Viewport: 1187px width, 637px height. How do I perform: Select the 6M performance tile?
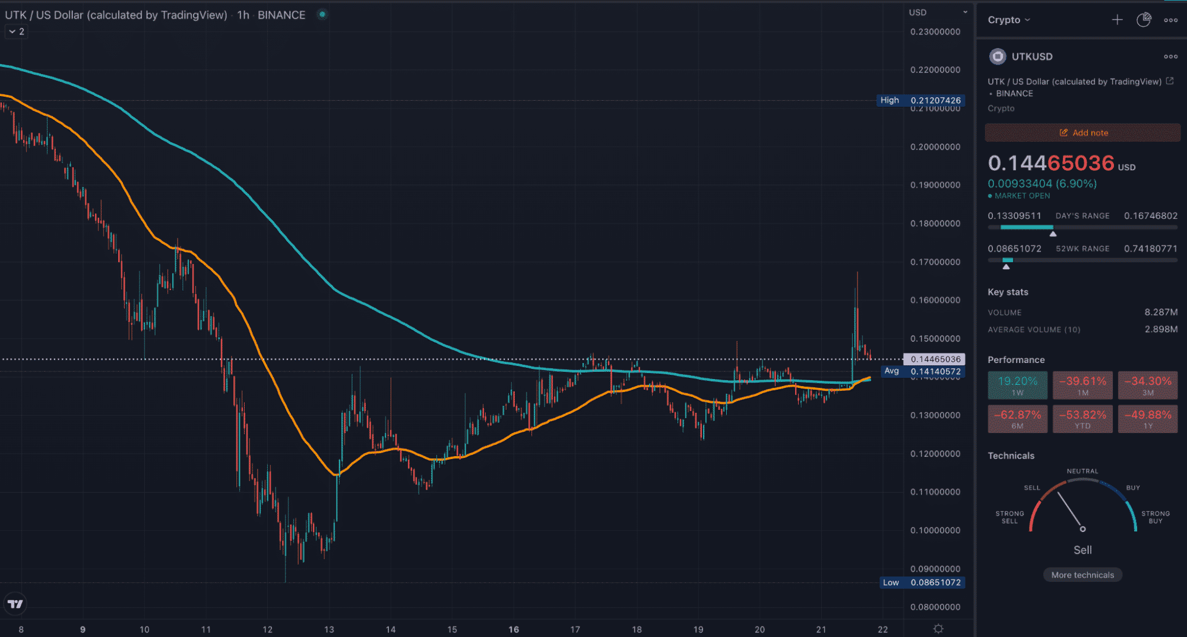[x=1017, y=419]
